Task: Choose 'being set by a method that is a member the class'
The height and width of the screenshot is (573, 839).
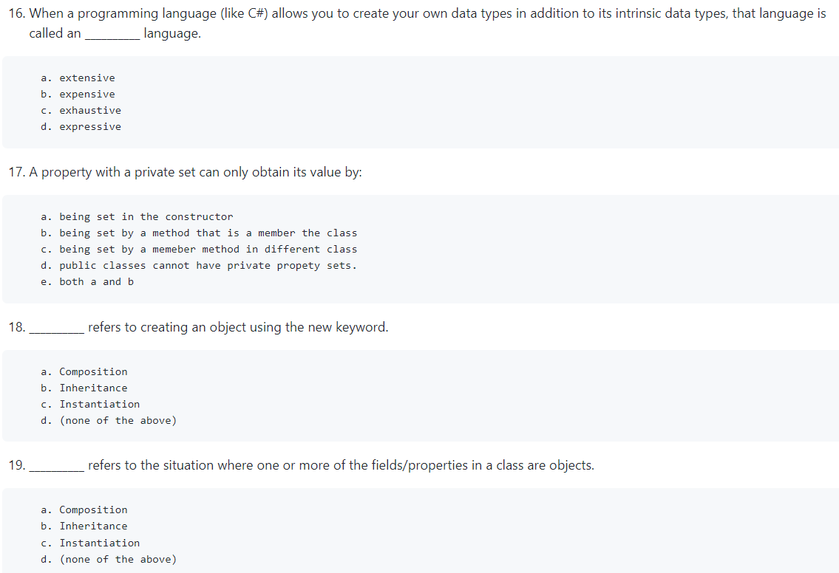Action: click(197, 233)
